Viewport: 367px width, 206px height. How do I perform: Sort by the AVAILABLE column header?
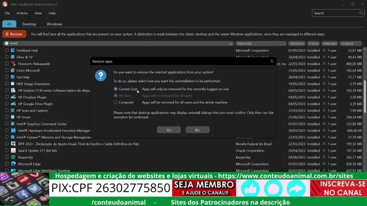pos(330,43)
